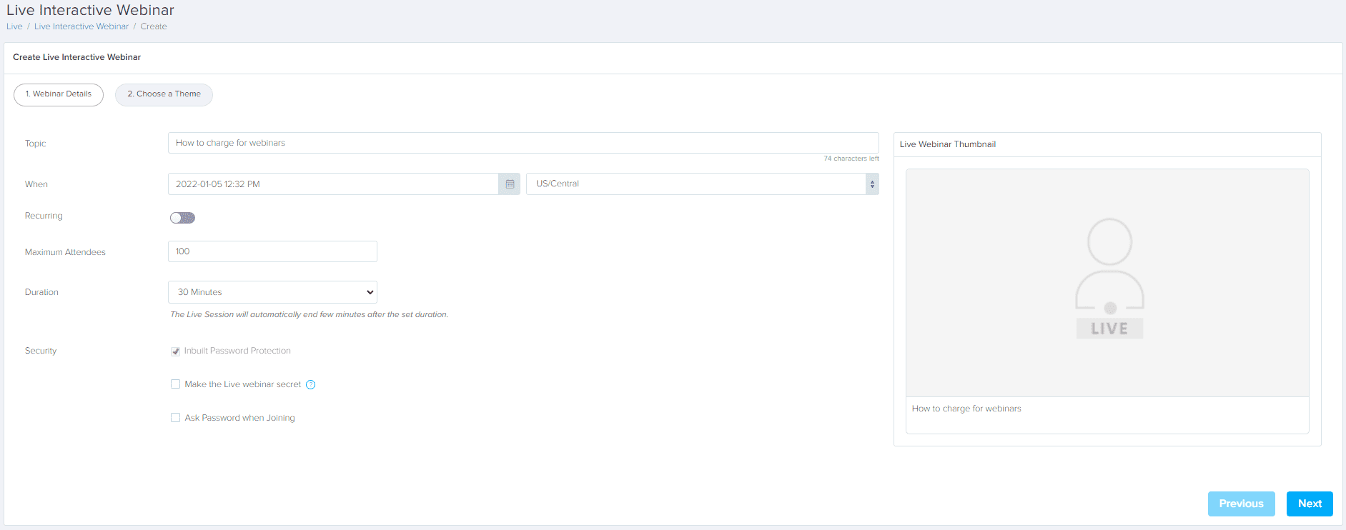This screenshot has width=1346, height=530.
Task: Click the LIVE placeholder thumbnail image
Action: tap(1107, 283)
